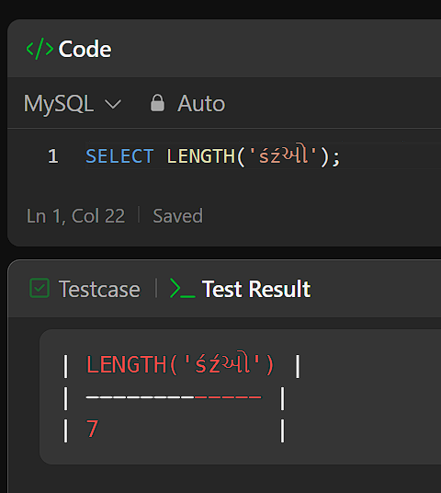This screenshot has height=493, width=441.
Task: Switch to the Testcase tab
Action: [85, 289]
